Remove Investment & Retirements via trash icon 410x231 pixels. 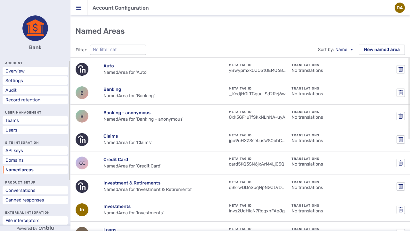click(x=400, y=186)
